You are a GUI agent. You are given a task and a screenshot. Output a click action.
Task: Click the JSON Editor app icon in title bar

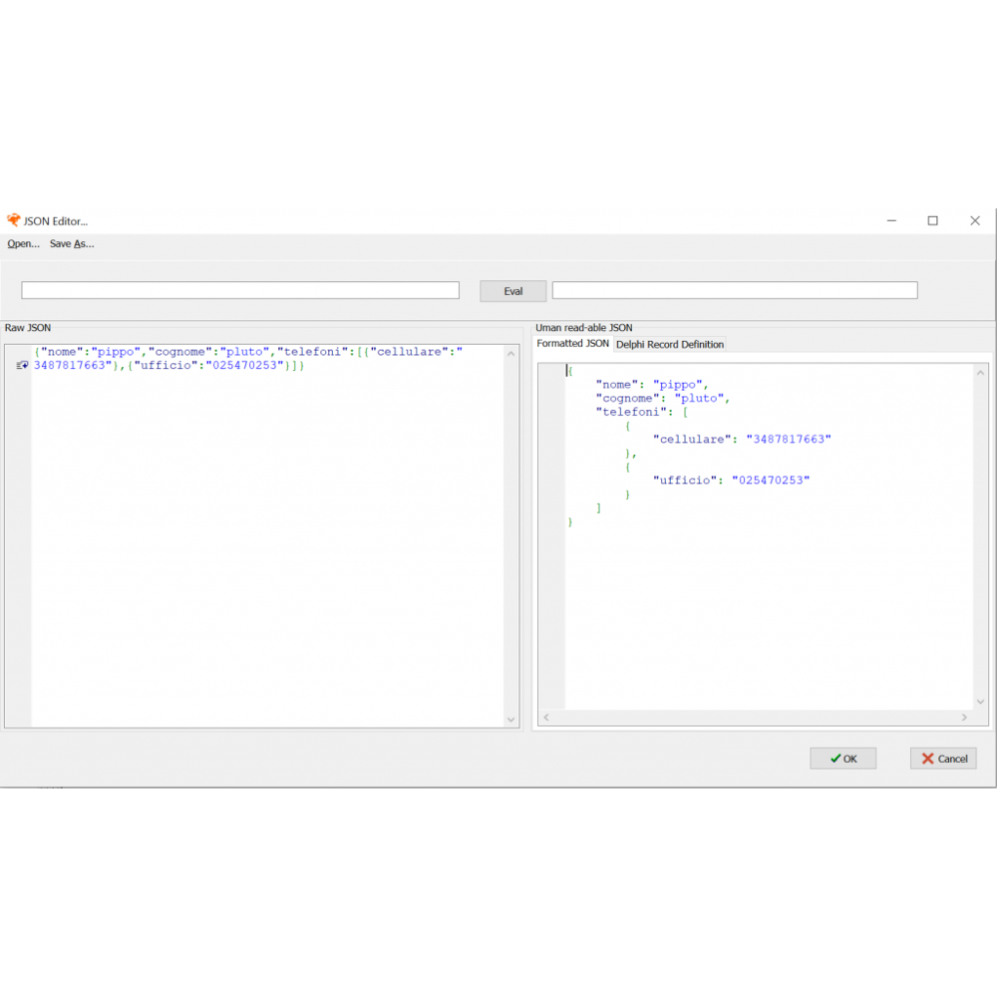[14, 220]
